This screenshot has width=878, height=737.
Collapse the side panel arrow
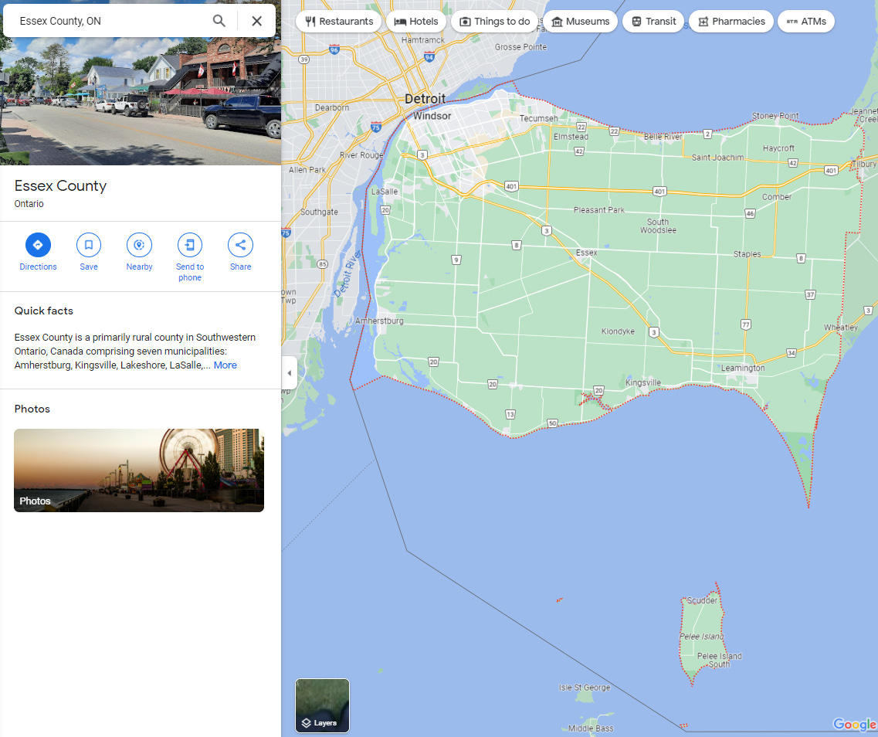(289, 373)
